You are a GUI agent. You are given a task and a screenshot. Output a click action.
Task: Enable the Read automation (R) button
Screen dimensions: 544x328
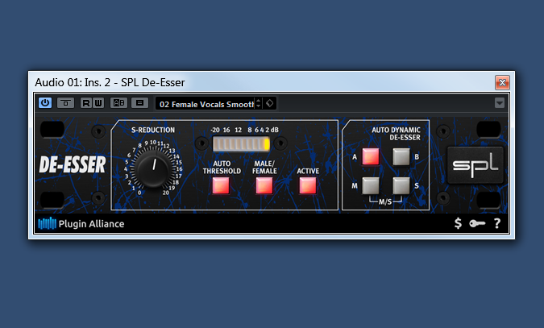(86, 103)
